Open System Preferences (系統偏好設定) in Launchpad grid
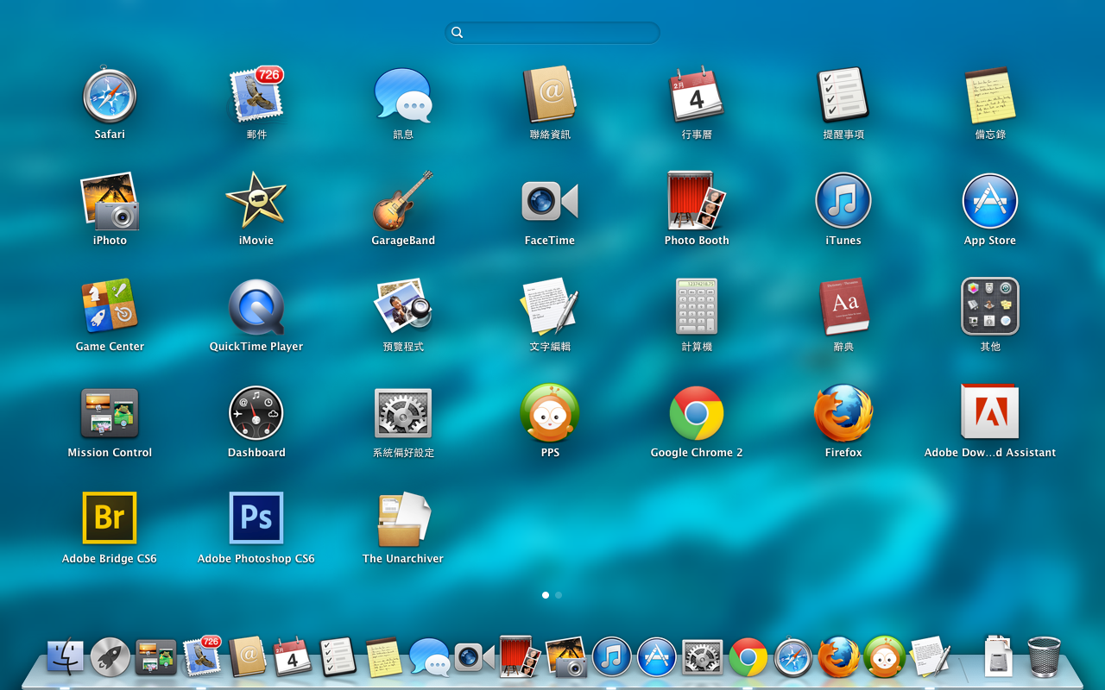This screenshot has height=690, width=1105. pyautogui.click(x=403, y=413)
